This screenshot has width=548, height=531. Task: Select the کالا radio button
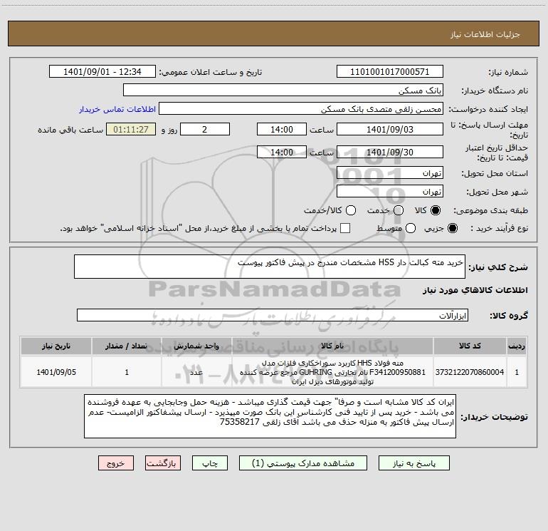436,210
